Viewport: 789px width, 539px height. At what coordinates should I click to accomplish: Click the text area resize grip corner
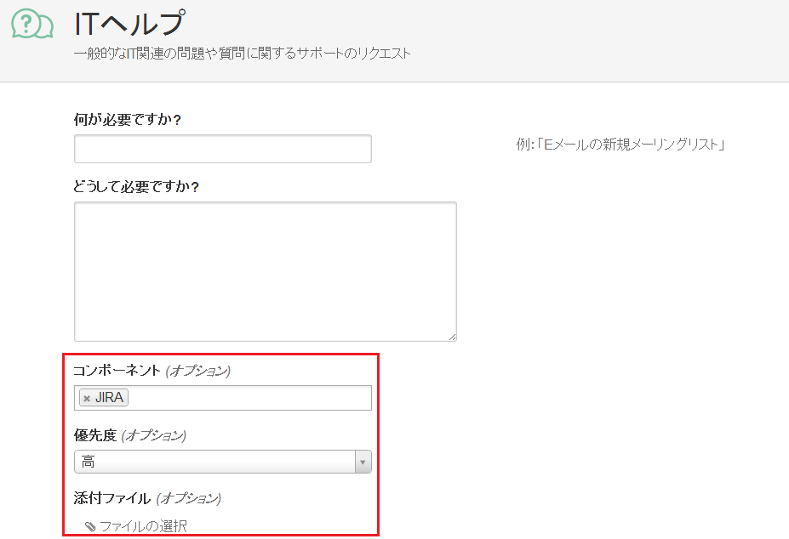pos(452,338)
